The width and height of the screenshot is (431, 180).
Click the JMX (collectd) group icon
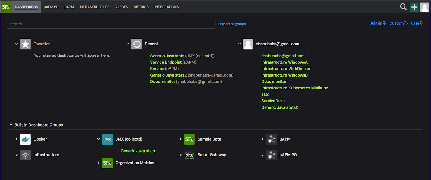(x=107, y=139)
